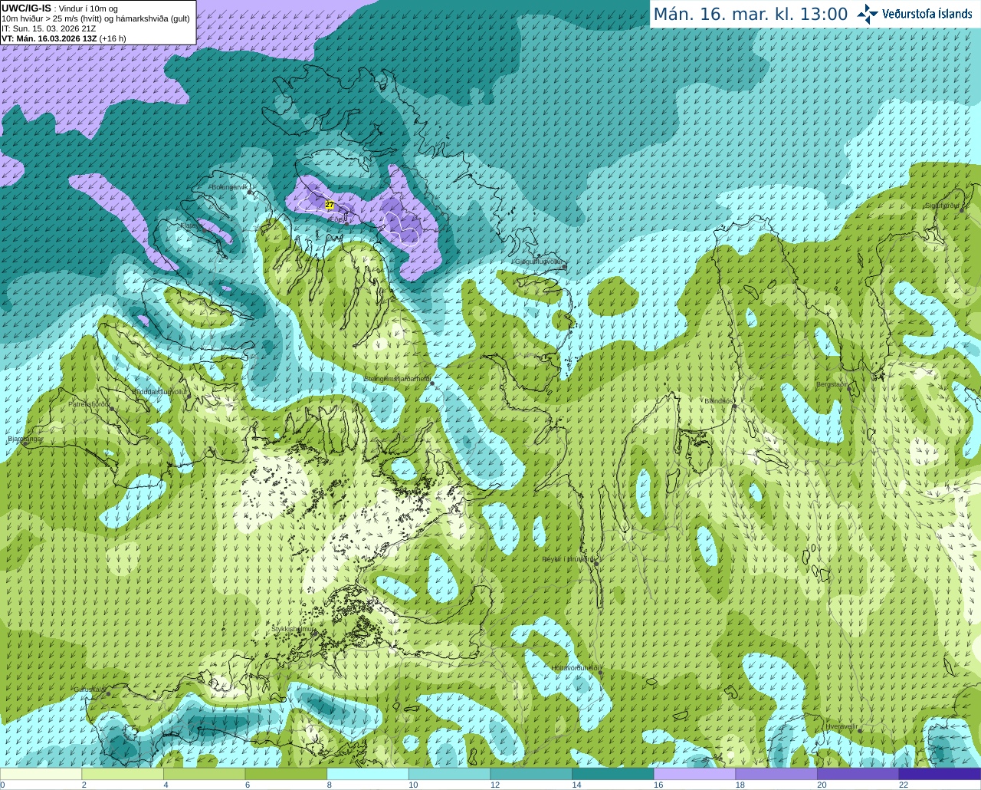The image size is (981, 790).
Task: Click the 'Bíldudalsflugvöllur' station label
Action: pos(159,391)
